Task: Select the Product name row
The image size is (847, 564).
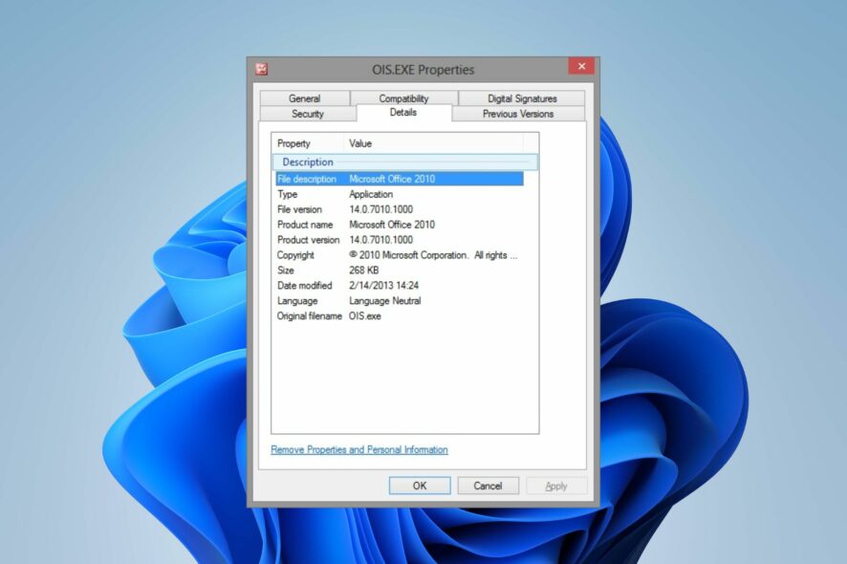Action: (x=400, y=225)
